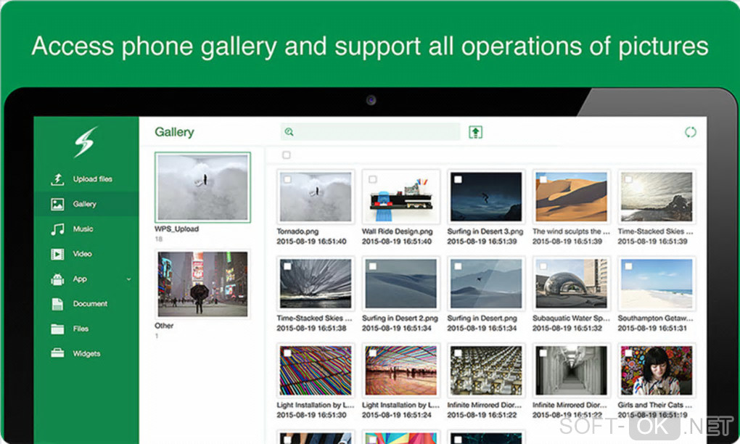Toggle the select-all checkbox above thumbnails
This screenshot has width=740, height=444.
point(287,155)
